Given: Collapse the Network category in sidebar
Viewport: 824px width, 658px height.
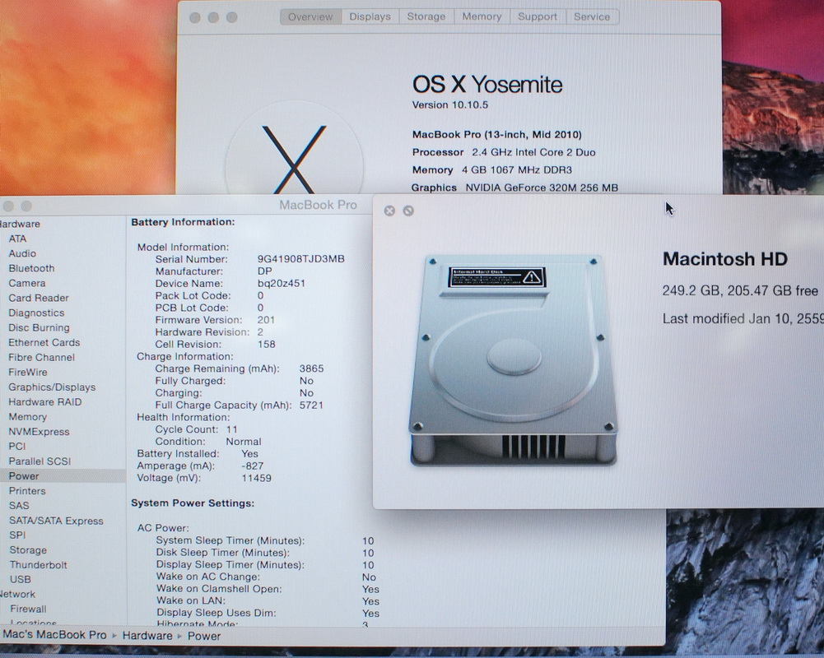Looking at the screenshot, I should click(x=17, y=595).
